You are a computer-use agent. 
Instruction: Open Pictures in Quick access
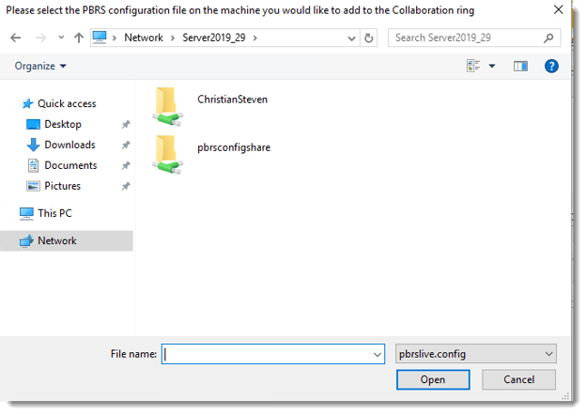[62, 186]
